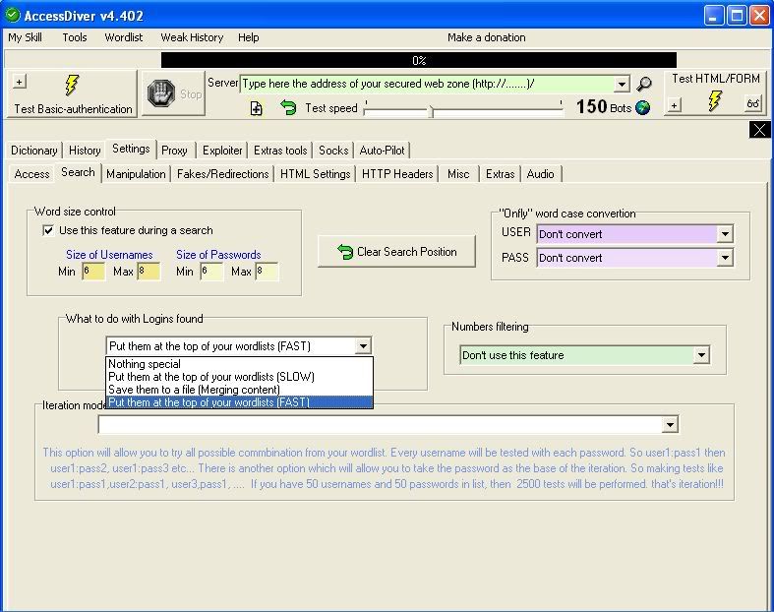Switch to the Proxy tab
The height and width of the screenshot is (612, 774).
click(174, 151)
